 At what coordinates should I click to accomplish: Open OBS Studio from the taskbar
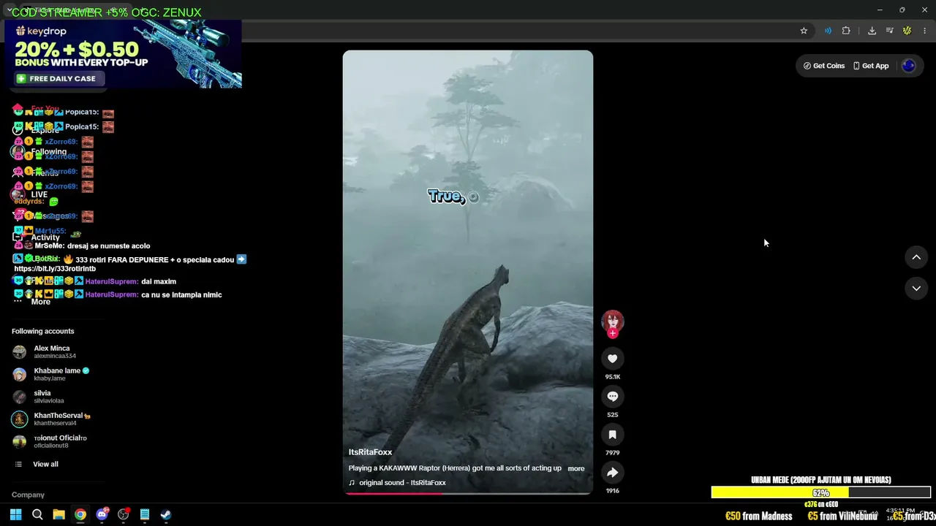pyautogui.click(x=124, y=514)
